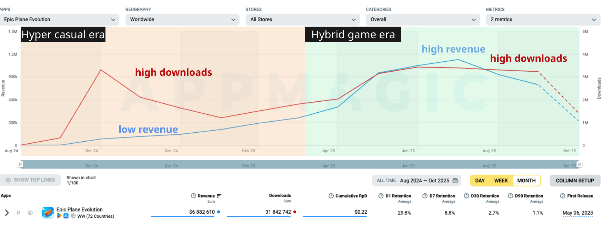Screen dimensions: 603x225
Task: Switch chart granularity to Day
Action: click(480, 181)
